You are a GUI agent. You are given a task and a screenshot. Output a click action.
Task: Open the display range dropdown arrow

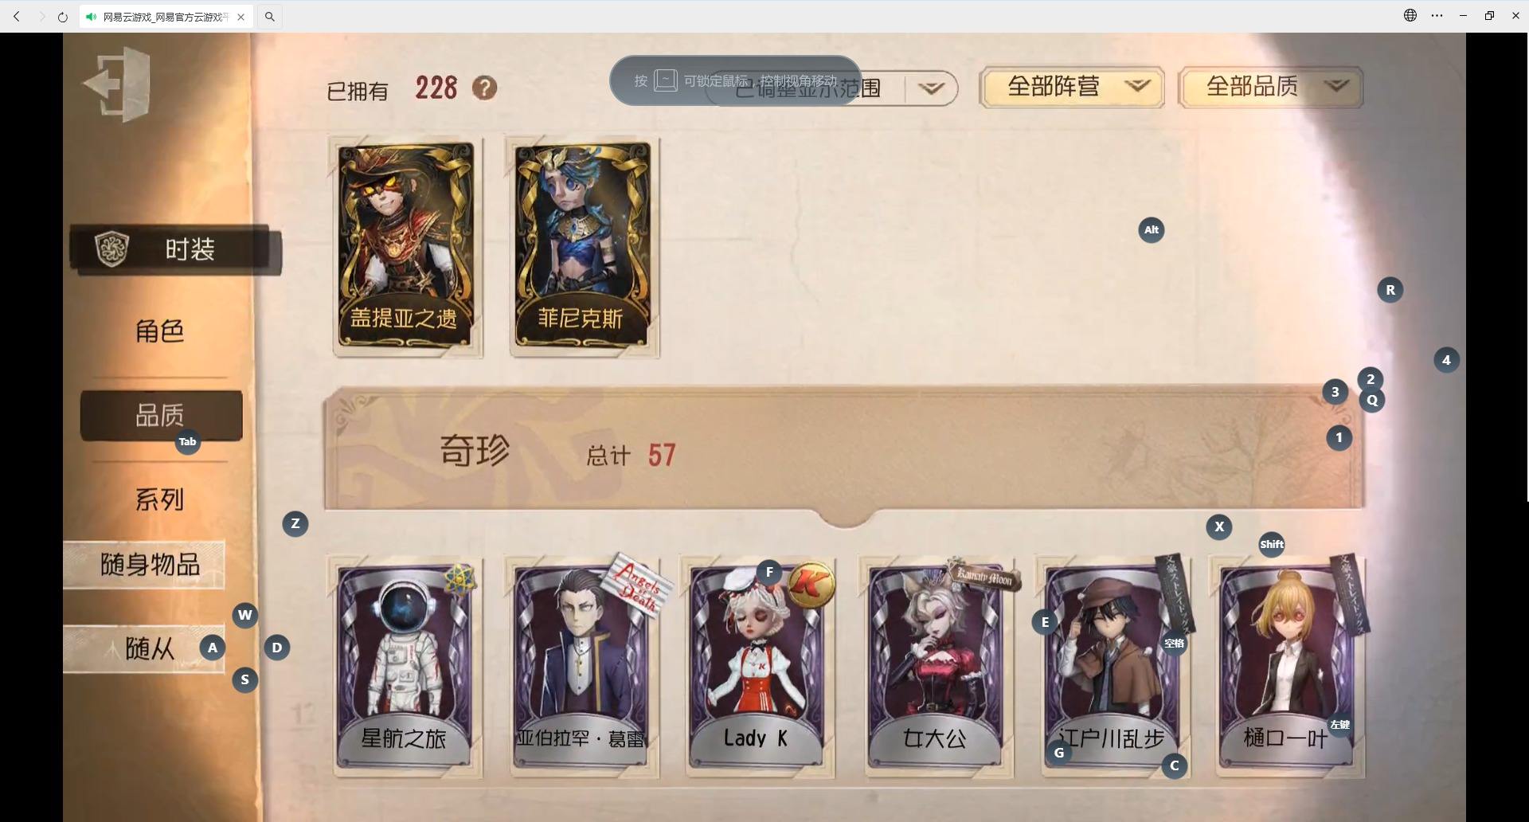[x=931, y=88]
